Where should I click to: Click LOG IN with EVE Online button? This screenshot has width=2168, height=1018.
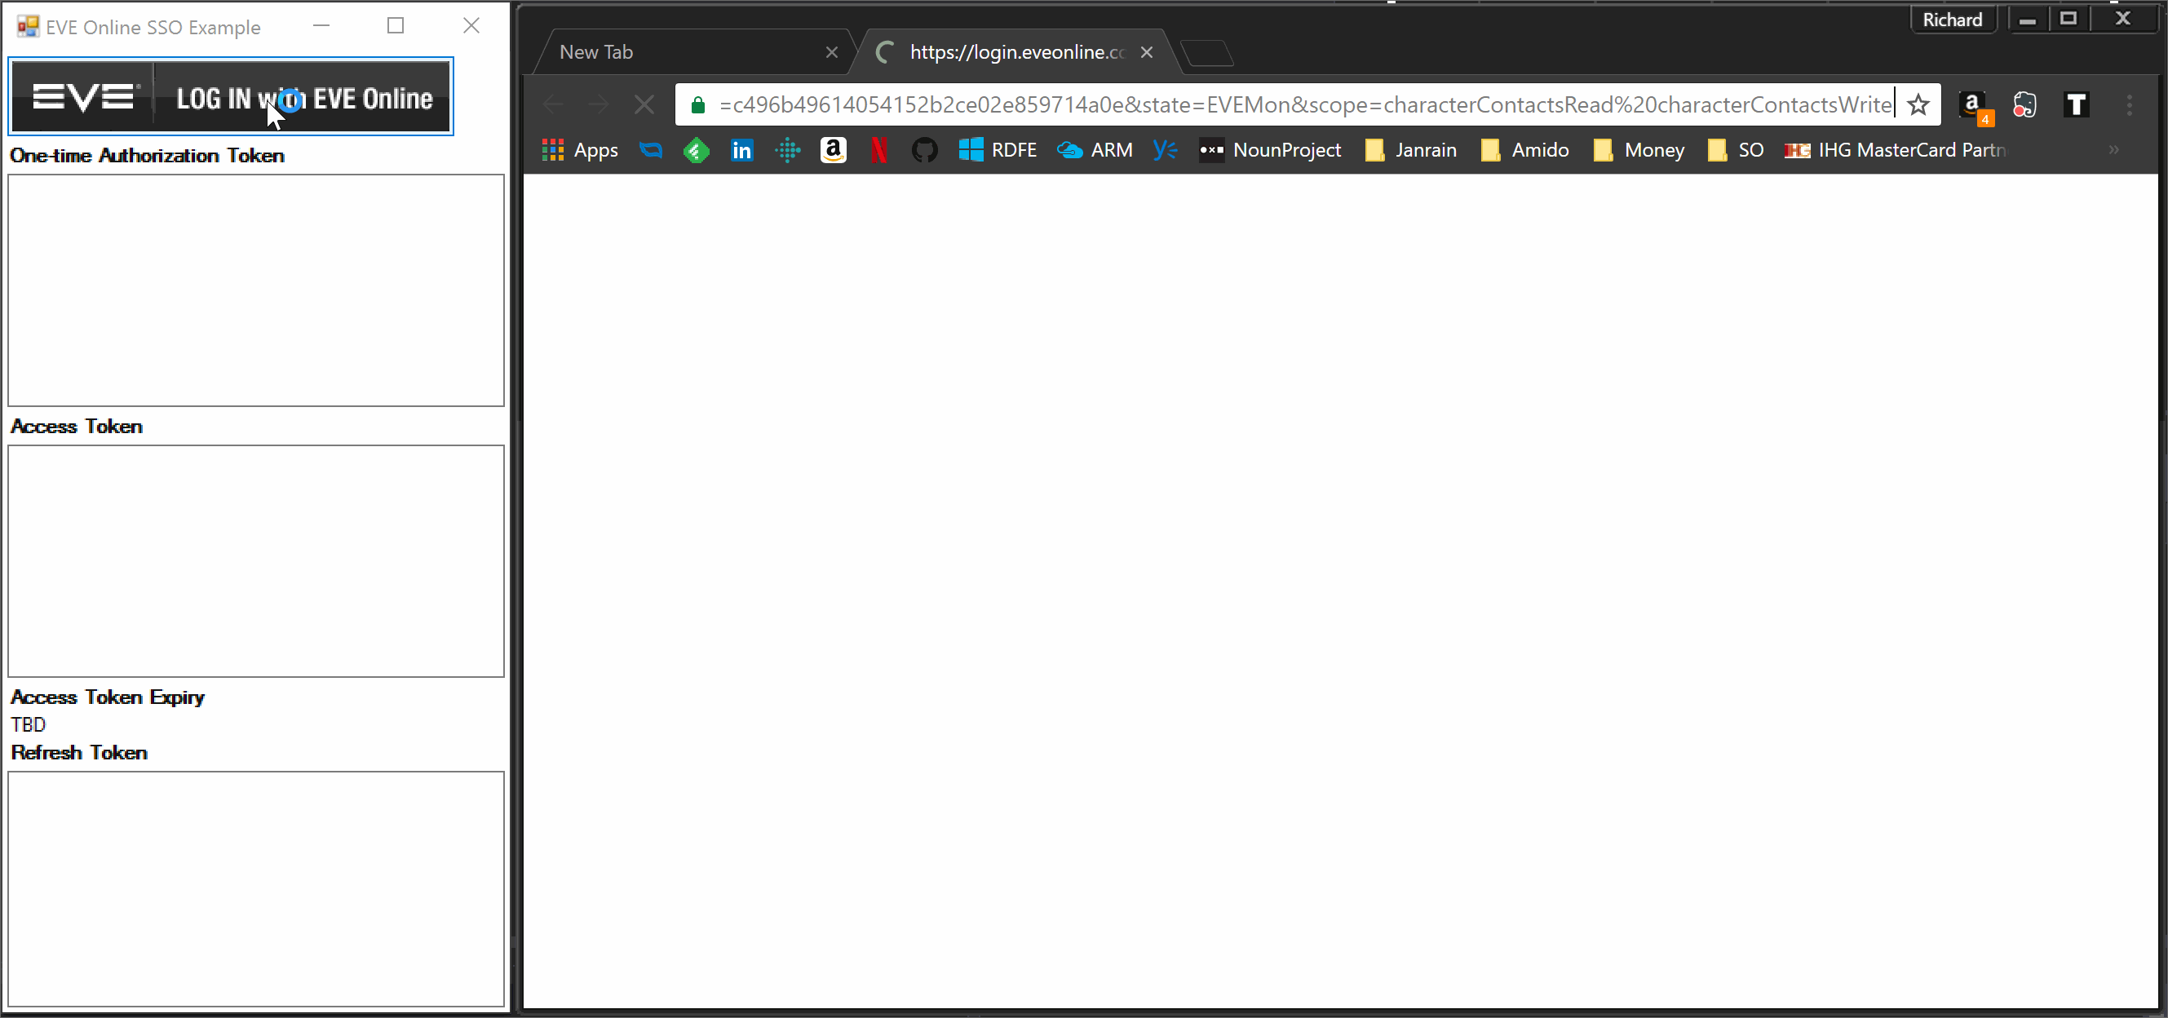pyautogui.click(x=231, y=97)
